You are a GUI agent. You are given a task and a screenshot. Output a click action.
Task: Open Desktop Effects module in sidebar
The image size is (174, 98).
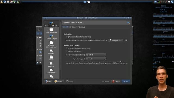[x=51, y=24]
